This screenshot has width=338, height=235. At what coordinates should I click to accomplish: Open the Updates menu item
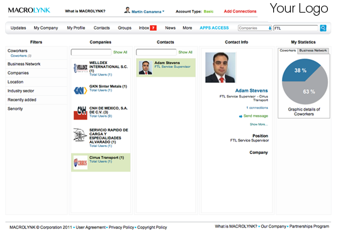point(18,28)
